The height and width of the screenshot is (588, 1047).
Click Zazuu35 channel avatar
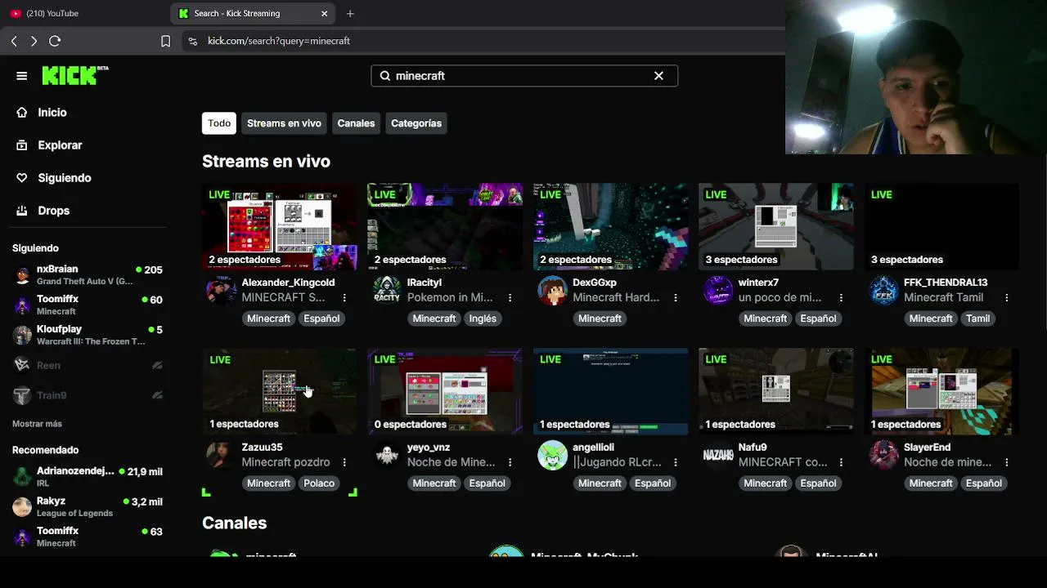(x=221, y=456)
